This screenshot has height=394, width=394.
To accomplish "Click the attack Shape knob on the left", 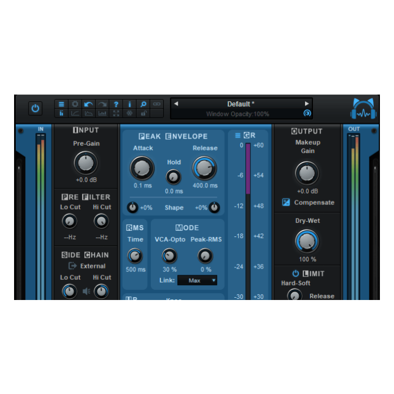I will [132, 208].
